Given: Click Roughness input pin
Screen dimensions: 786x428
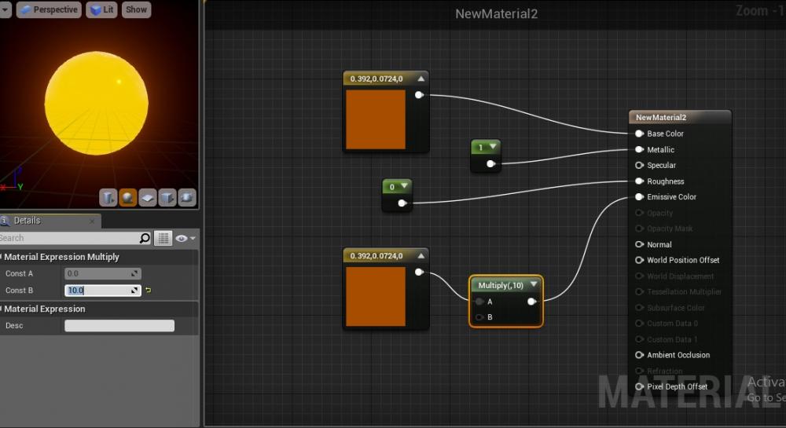Looking at the screenshot, I should pyautogui.click(x=639, y=181).
